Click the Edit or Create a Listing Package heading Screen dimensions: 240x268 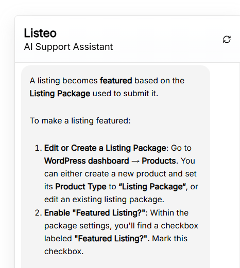tap(105, 148)
